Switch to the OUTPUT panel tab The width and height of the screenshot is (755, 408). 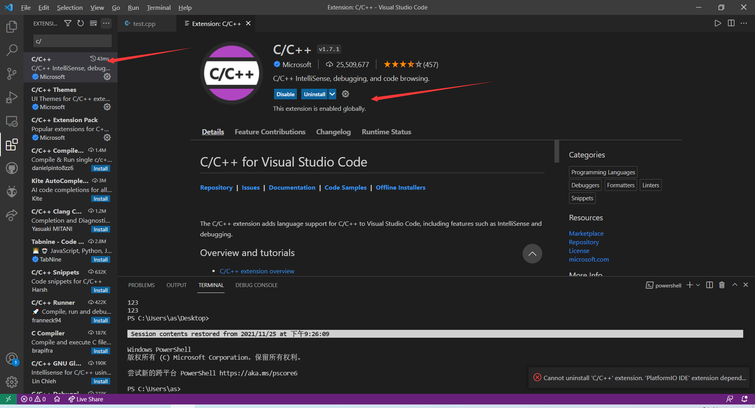point(177,285)
